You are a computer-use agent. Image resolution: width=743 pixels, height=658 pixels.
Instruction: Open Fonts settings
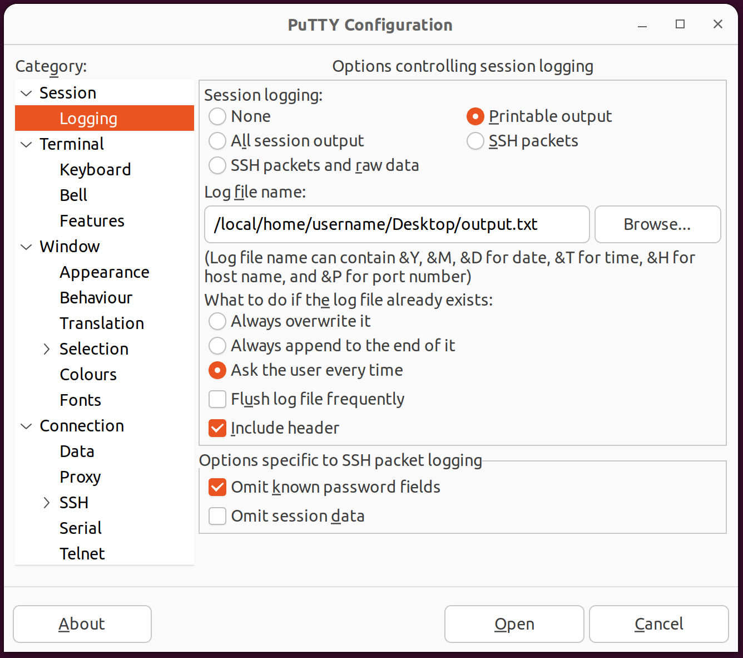pos(81,400)
